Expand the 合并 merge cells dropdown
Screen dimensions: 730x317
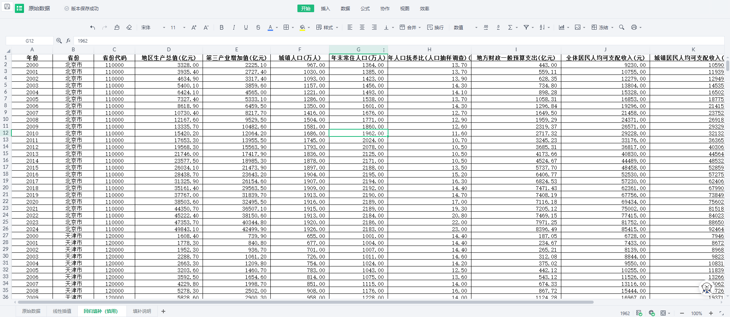420,27
